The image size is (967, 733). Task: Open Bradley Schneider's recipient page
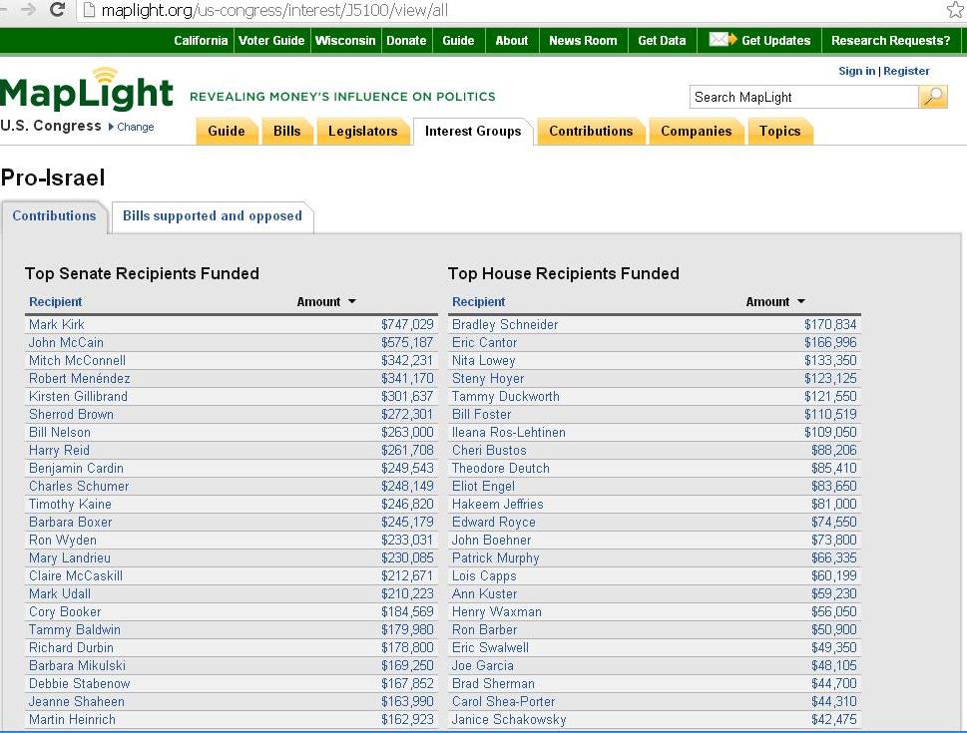505,324
